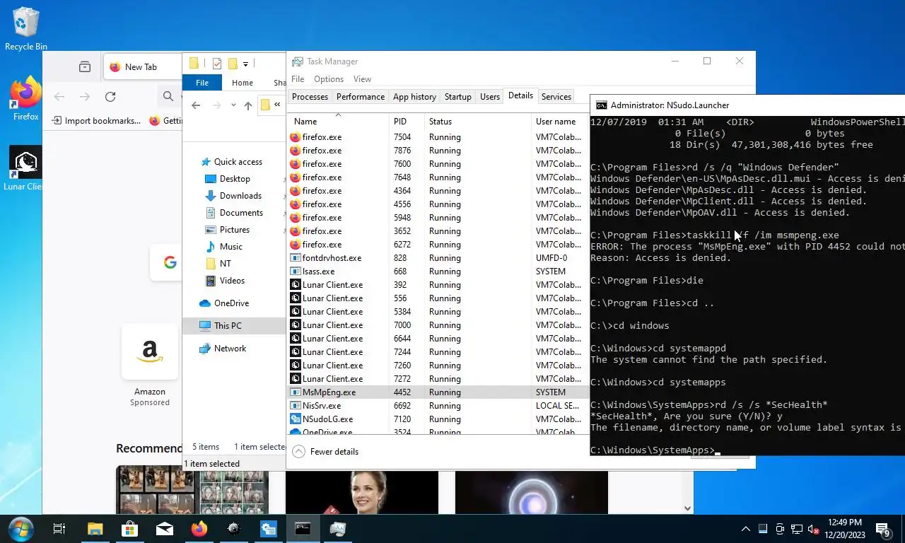
Task: Navigate back in File Explorer
Action: [196, 105]
